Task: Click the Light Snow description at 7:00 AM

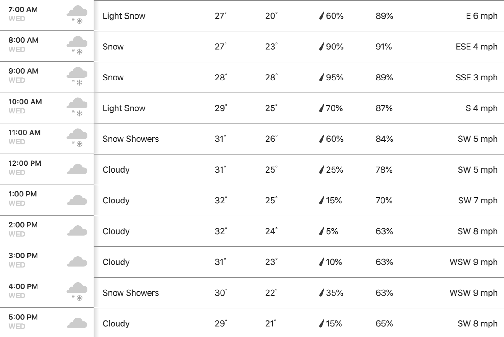Action: click(124, 16)
